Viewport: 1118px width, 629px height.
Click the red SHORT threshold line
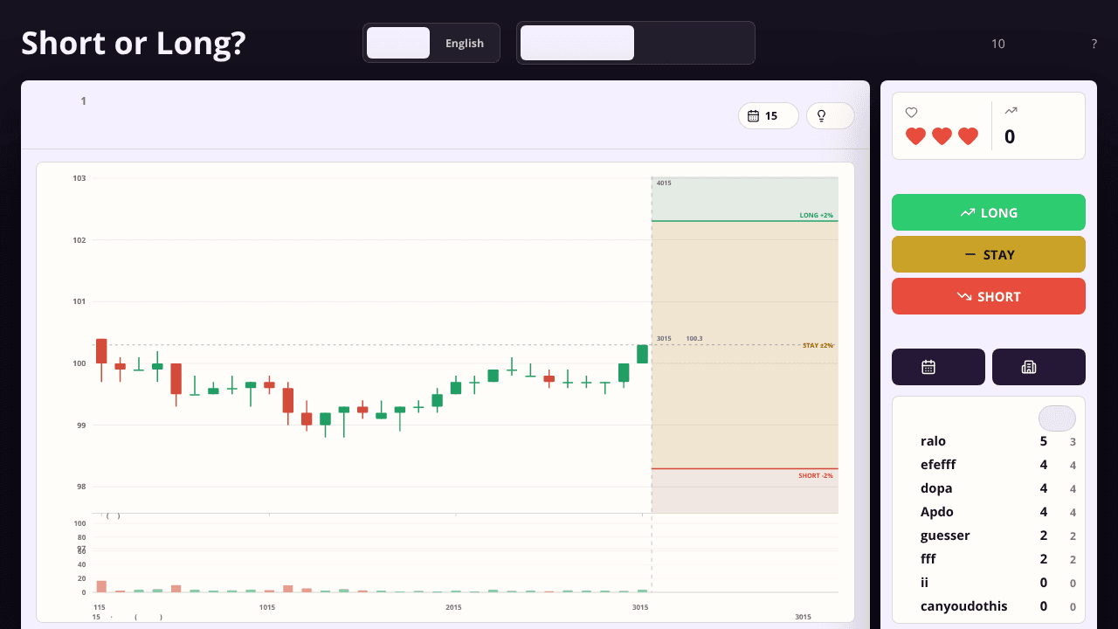(745, 469)
